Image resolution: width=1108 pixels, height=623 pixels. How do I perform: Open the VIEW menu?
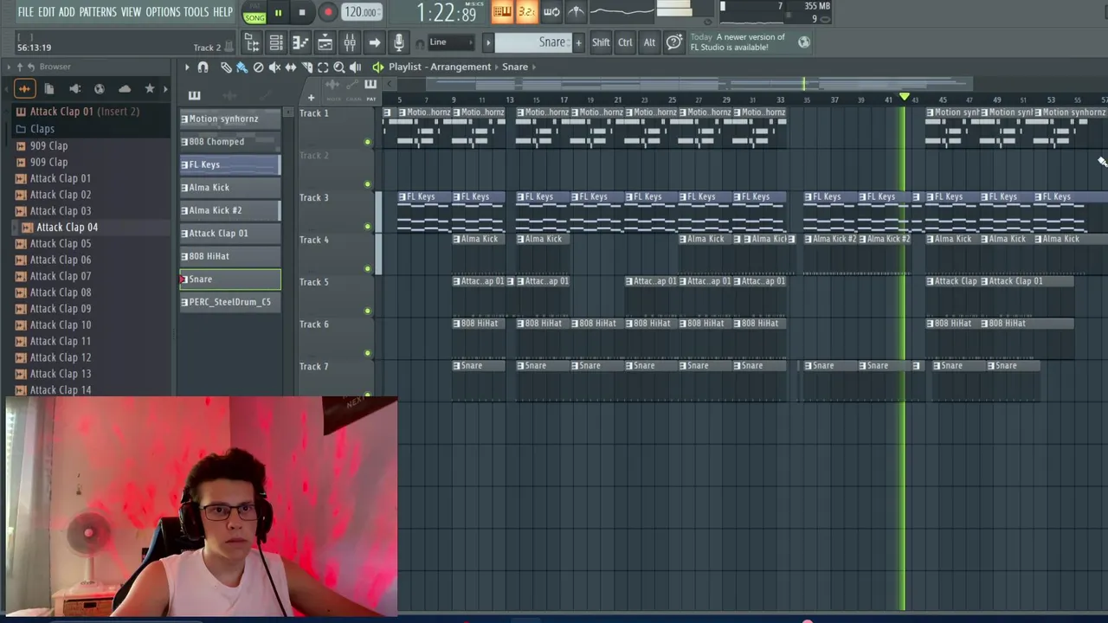click(x=131, y=12)
